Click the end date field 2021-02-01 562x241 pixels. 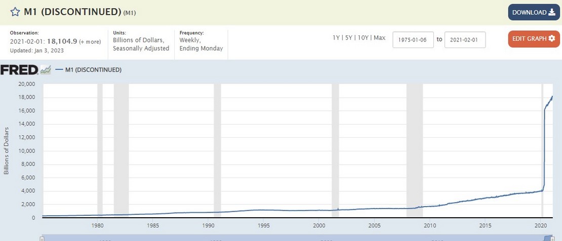click(x=465, y=39)
